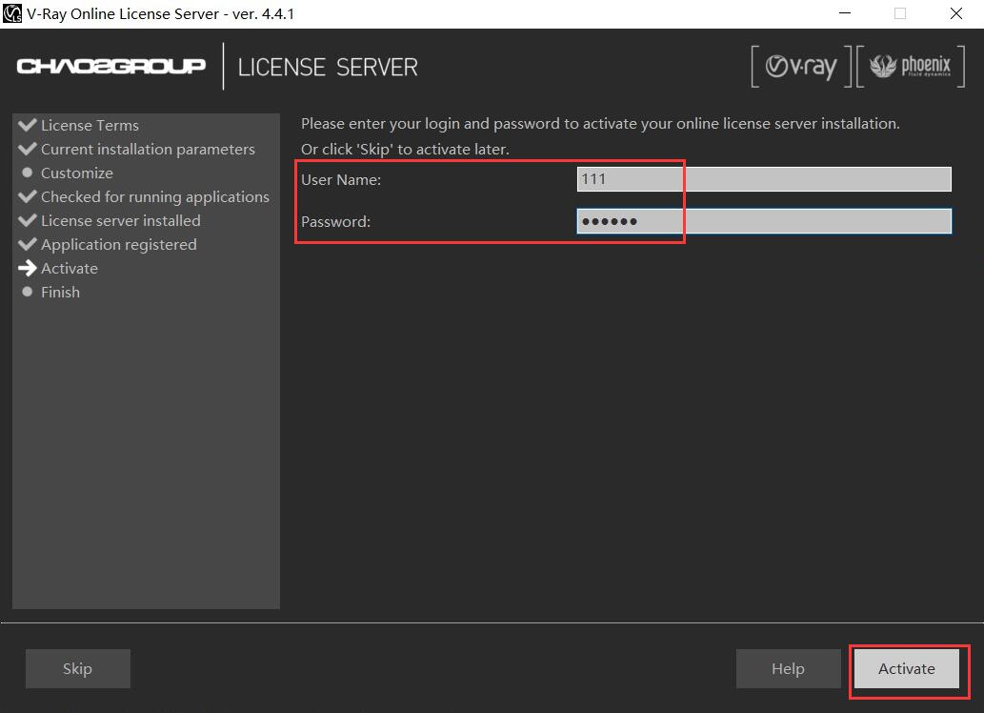This screenshot has width=984, height=713.
Task: Click the V-Ray app icon in title bar
Action: click(12, 13)
